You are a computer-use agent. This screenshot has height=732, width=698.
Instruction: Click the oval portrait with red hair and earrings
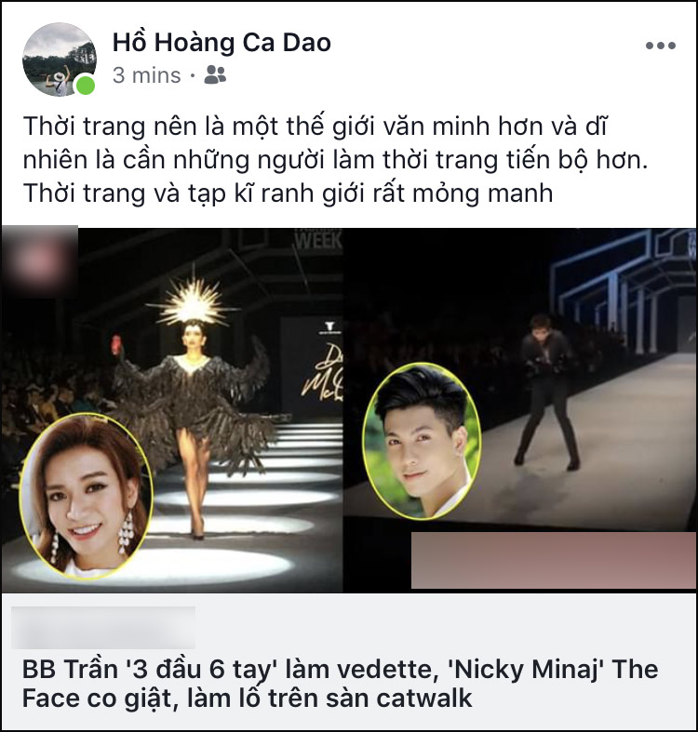pyautogui.click(x=86, y=497)
